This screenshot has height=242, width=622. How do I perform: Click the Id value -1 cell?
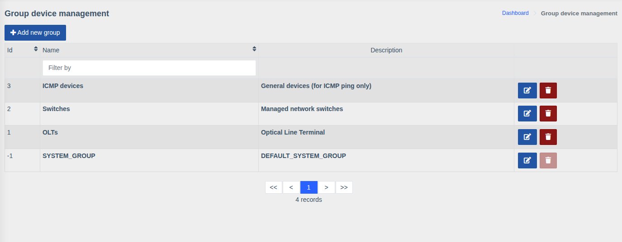22,160
